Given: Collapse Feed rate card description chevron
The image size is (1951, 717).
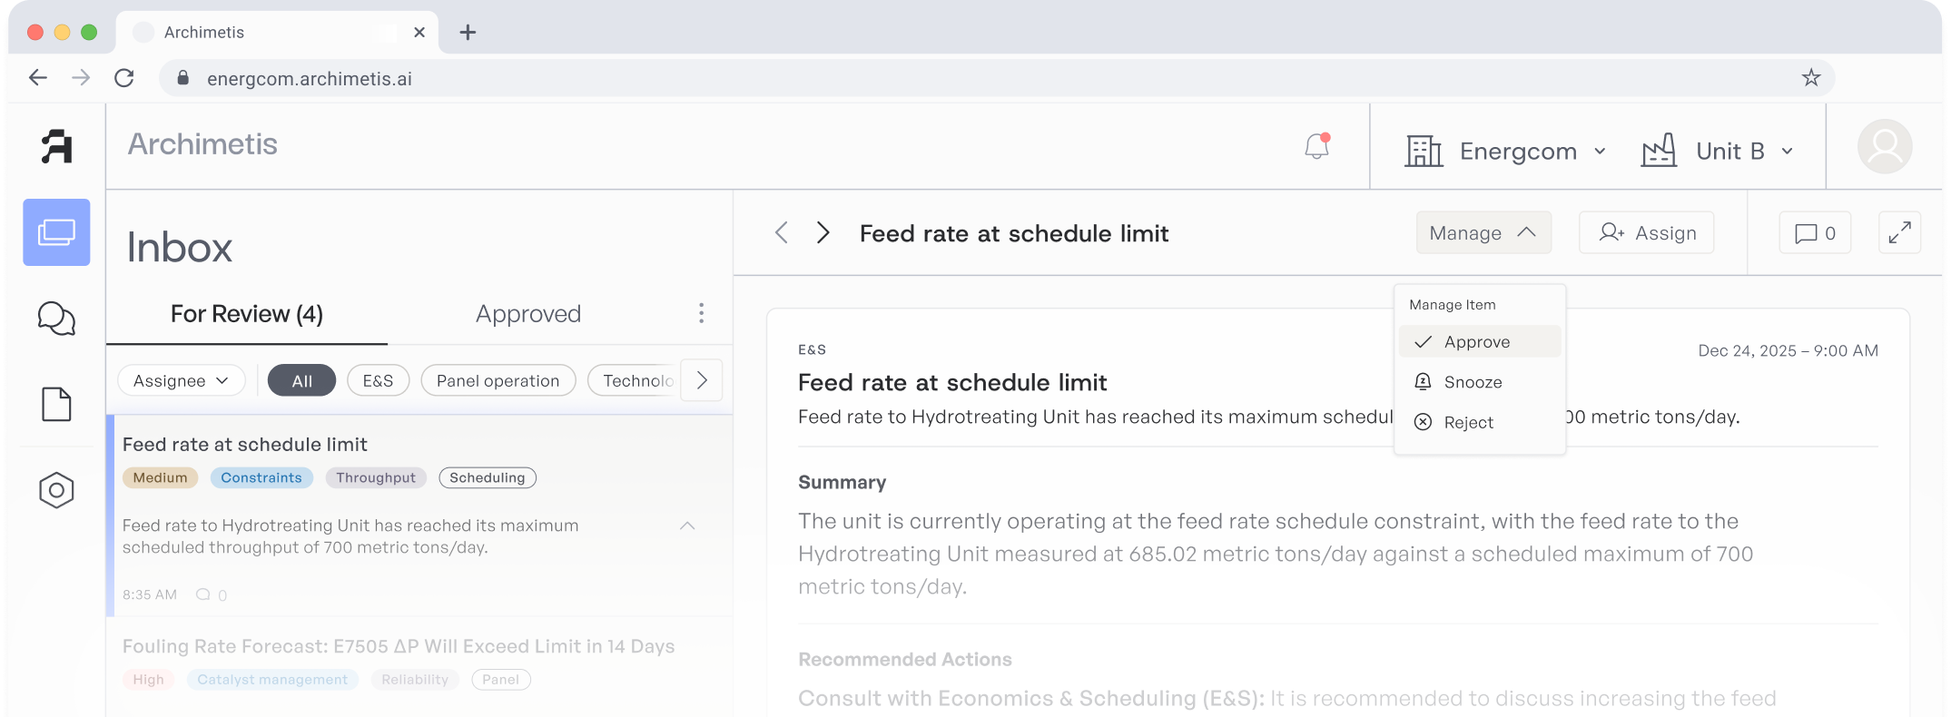Looking at the screenshot, I should tap(687, 525).
